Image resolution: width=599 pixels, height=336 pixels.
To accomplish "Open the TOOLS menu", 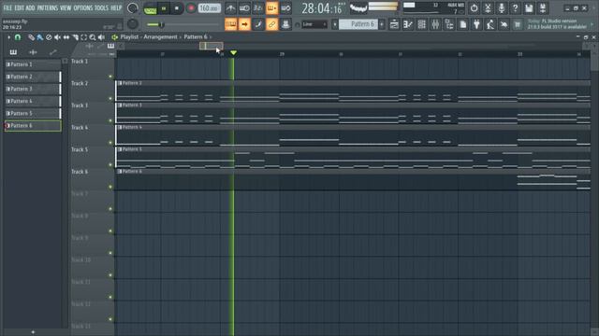I will click(101, 7).
